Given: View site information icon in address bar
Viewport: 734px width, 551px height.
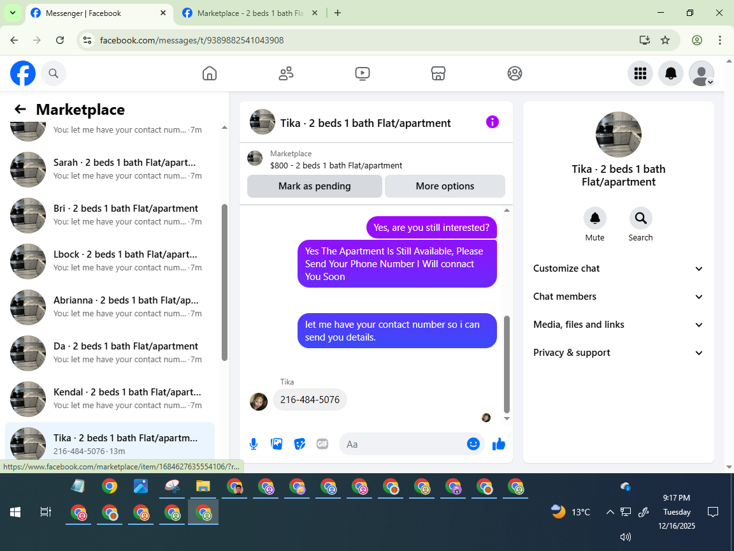Looking at the screenshot, I should click(x=87, y=40).
